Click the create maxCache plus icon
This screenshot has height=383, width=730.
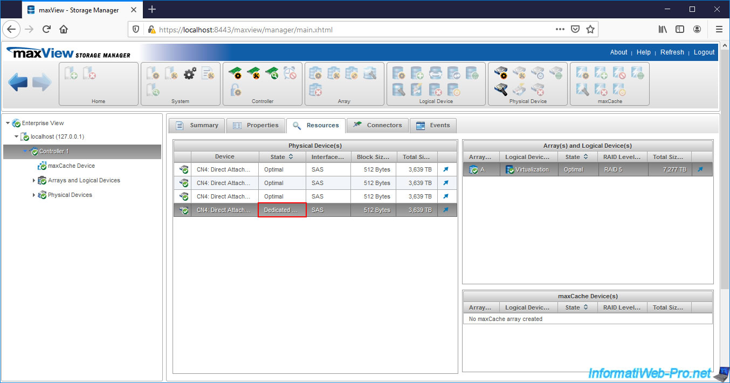tap(601, 73)
